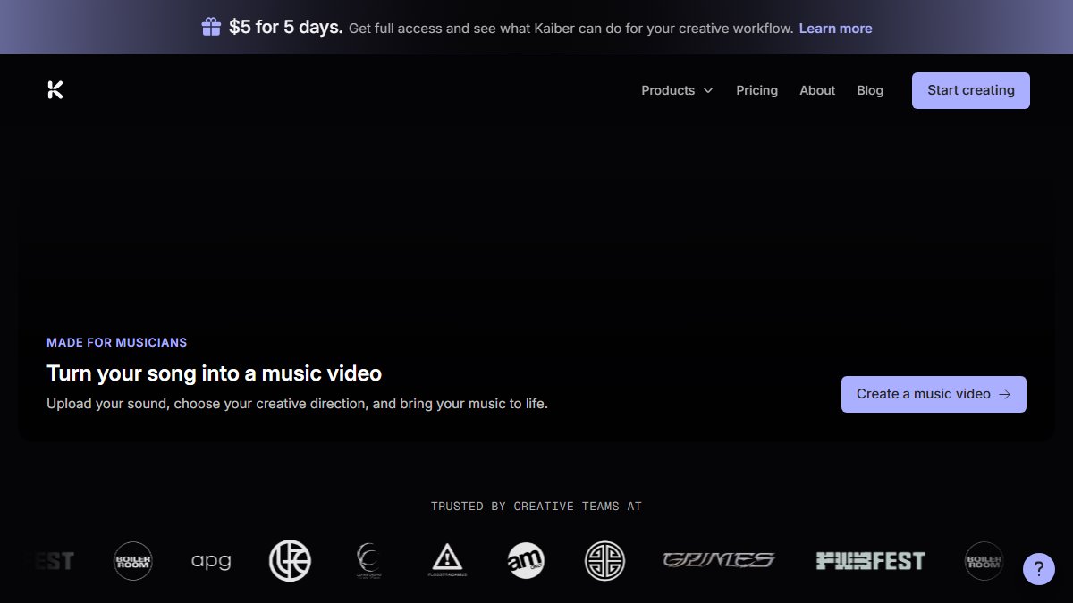Follow the Learn more link
The image size is (1073, 603).
coord(835,29)
